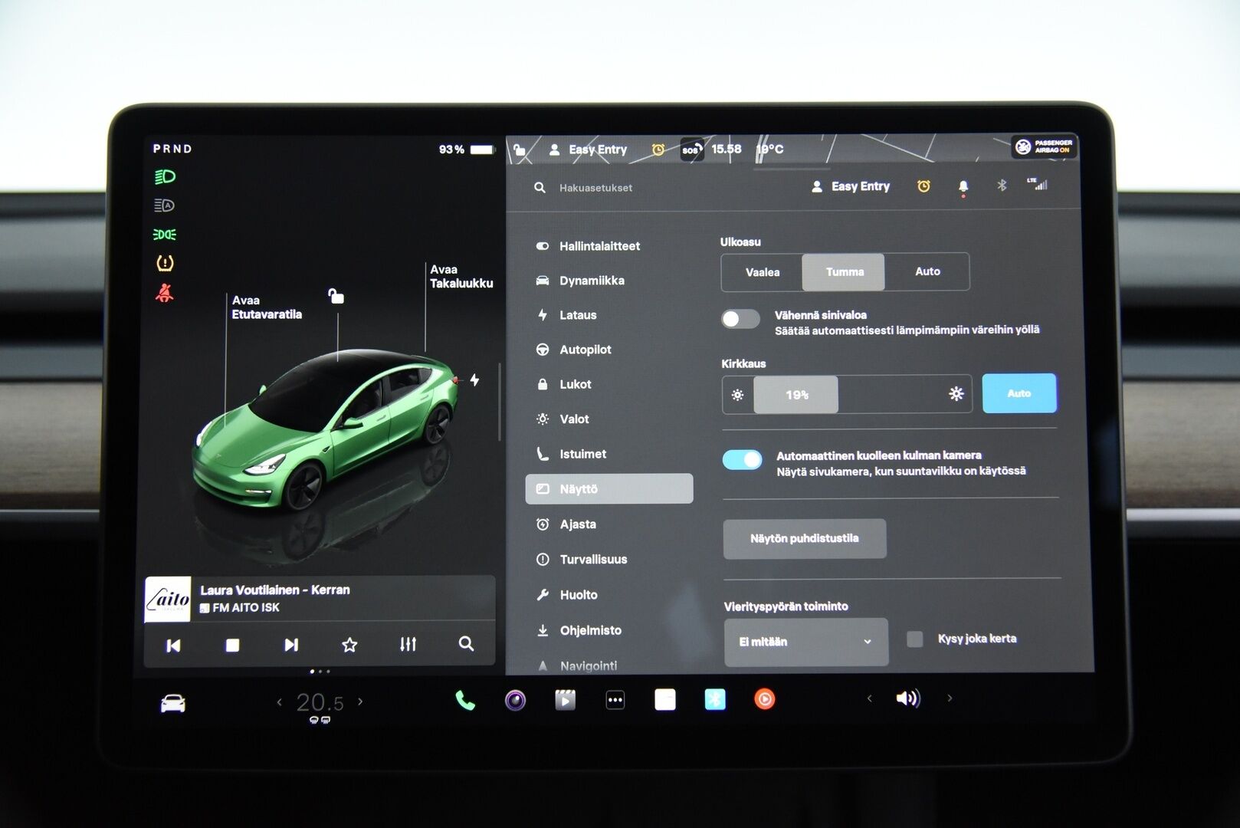The image size is (1240, 828).
Task: Enable Vähennä sinivaloa blue light reduction
Action: [x=740, y=318]
